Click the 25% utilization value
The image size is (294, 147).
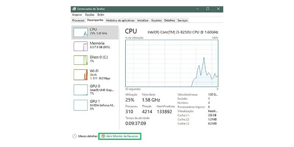tap(130, 100)
